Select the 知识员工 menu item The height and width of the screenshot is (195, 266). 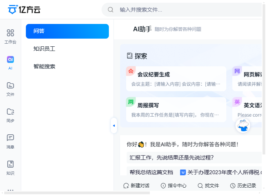click(x=67, y=49)
